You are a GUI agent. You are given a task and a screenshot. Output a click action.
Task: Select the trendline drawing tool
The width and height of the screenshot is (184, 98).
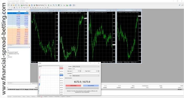[x=12, y=8]
